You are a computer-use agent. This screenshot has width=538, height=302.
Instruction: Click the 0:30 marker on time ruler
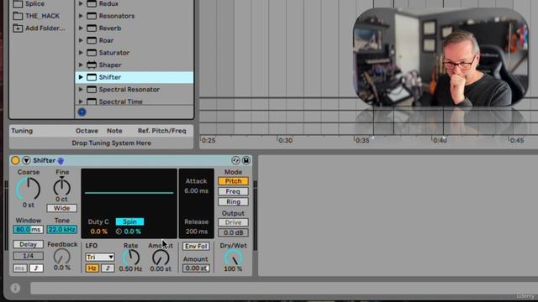click(285, 140)
